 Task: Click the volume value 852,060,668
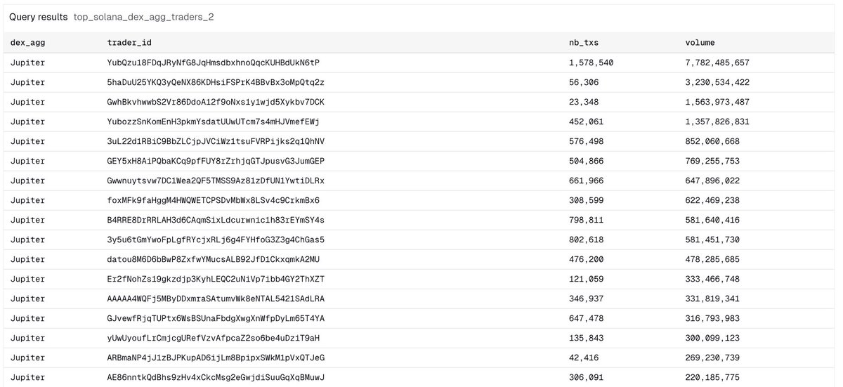[712, 141]
